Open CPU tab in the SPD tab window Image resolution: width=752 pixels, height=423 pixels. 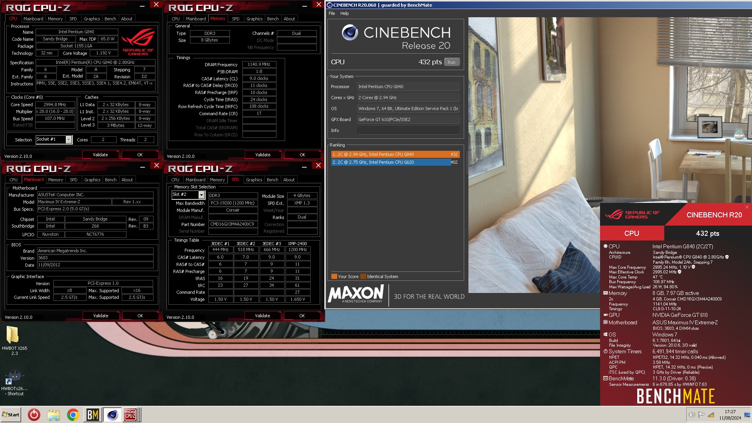click(x=175, y=180)
